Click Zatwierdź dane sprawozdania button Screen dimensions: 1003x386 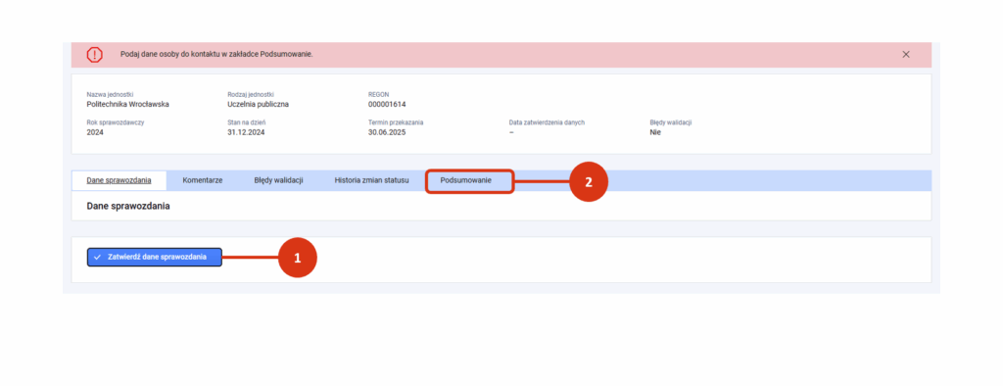pos(154,257)
